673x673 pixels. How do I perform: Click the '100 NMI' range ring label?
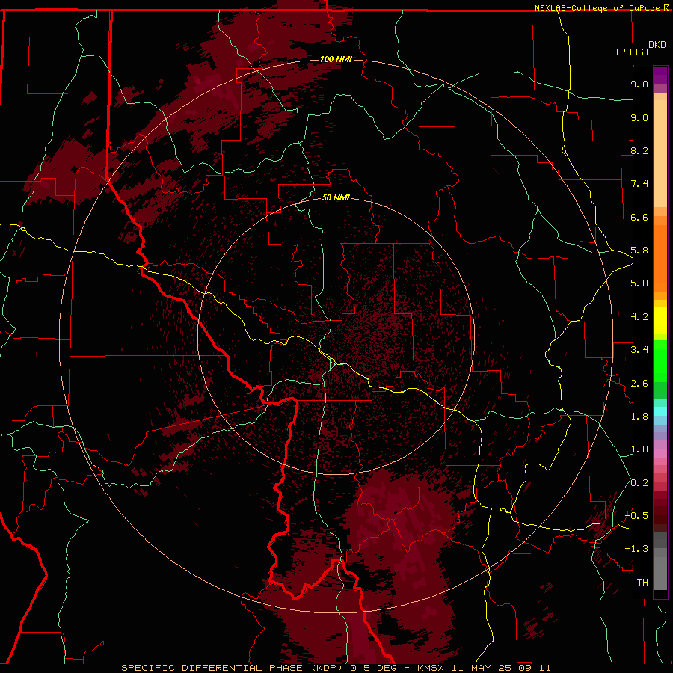click(336, 59)
